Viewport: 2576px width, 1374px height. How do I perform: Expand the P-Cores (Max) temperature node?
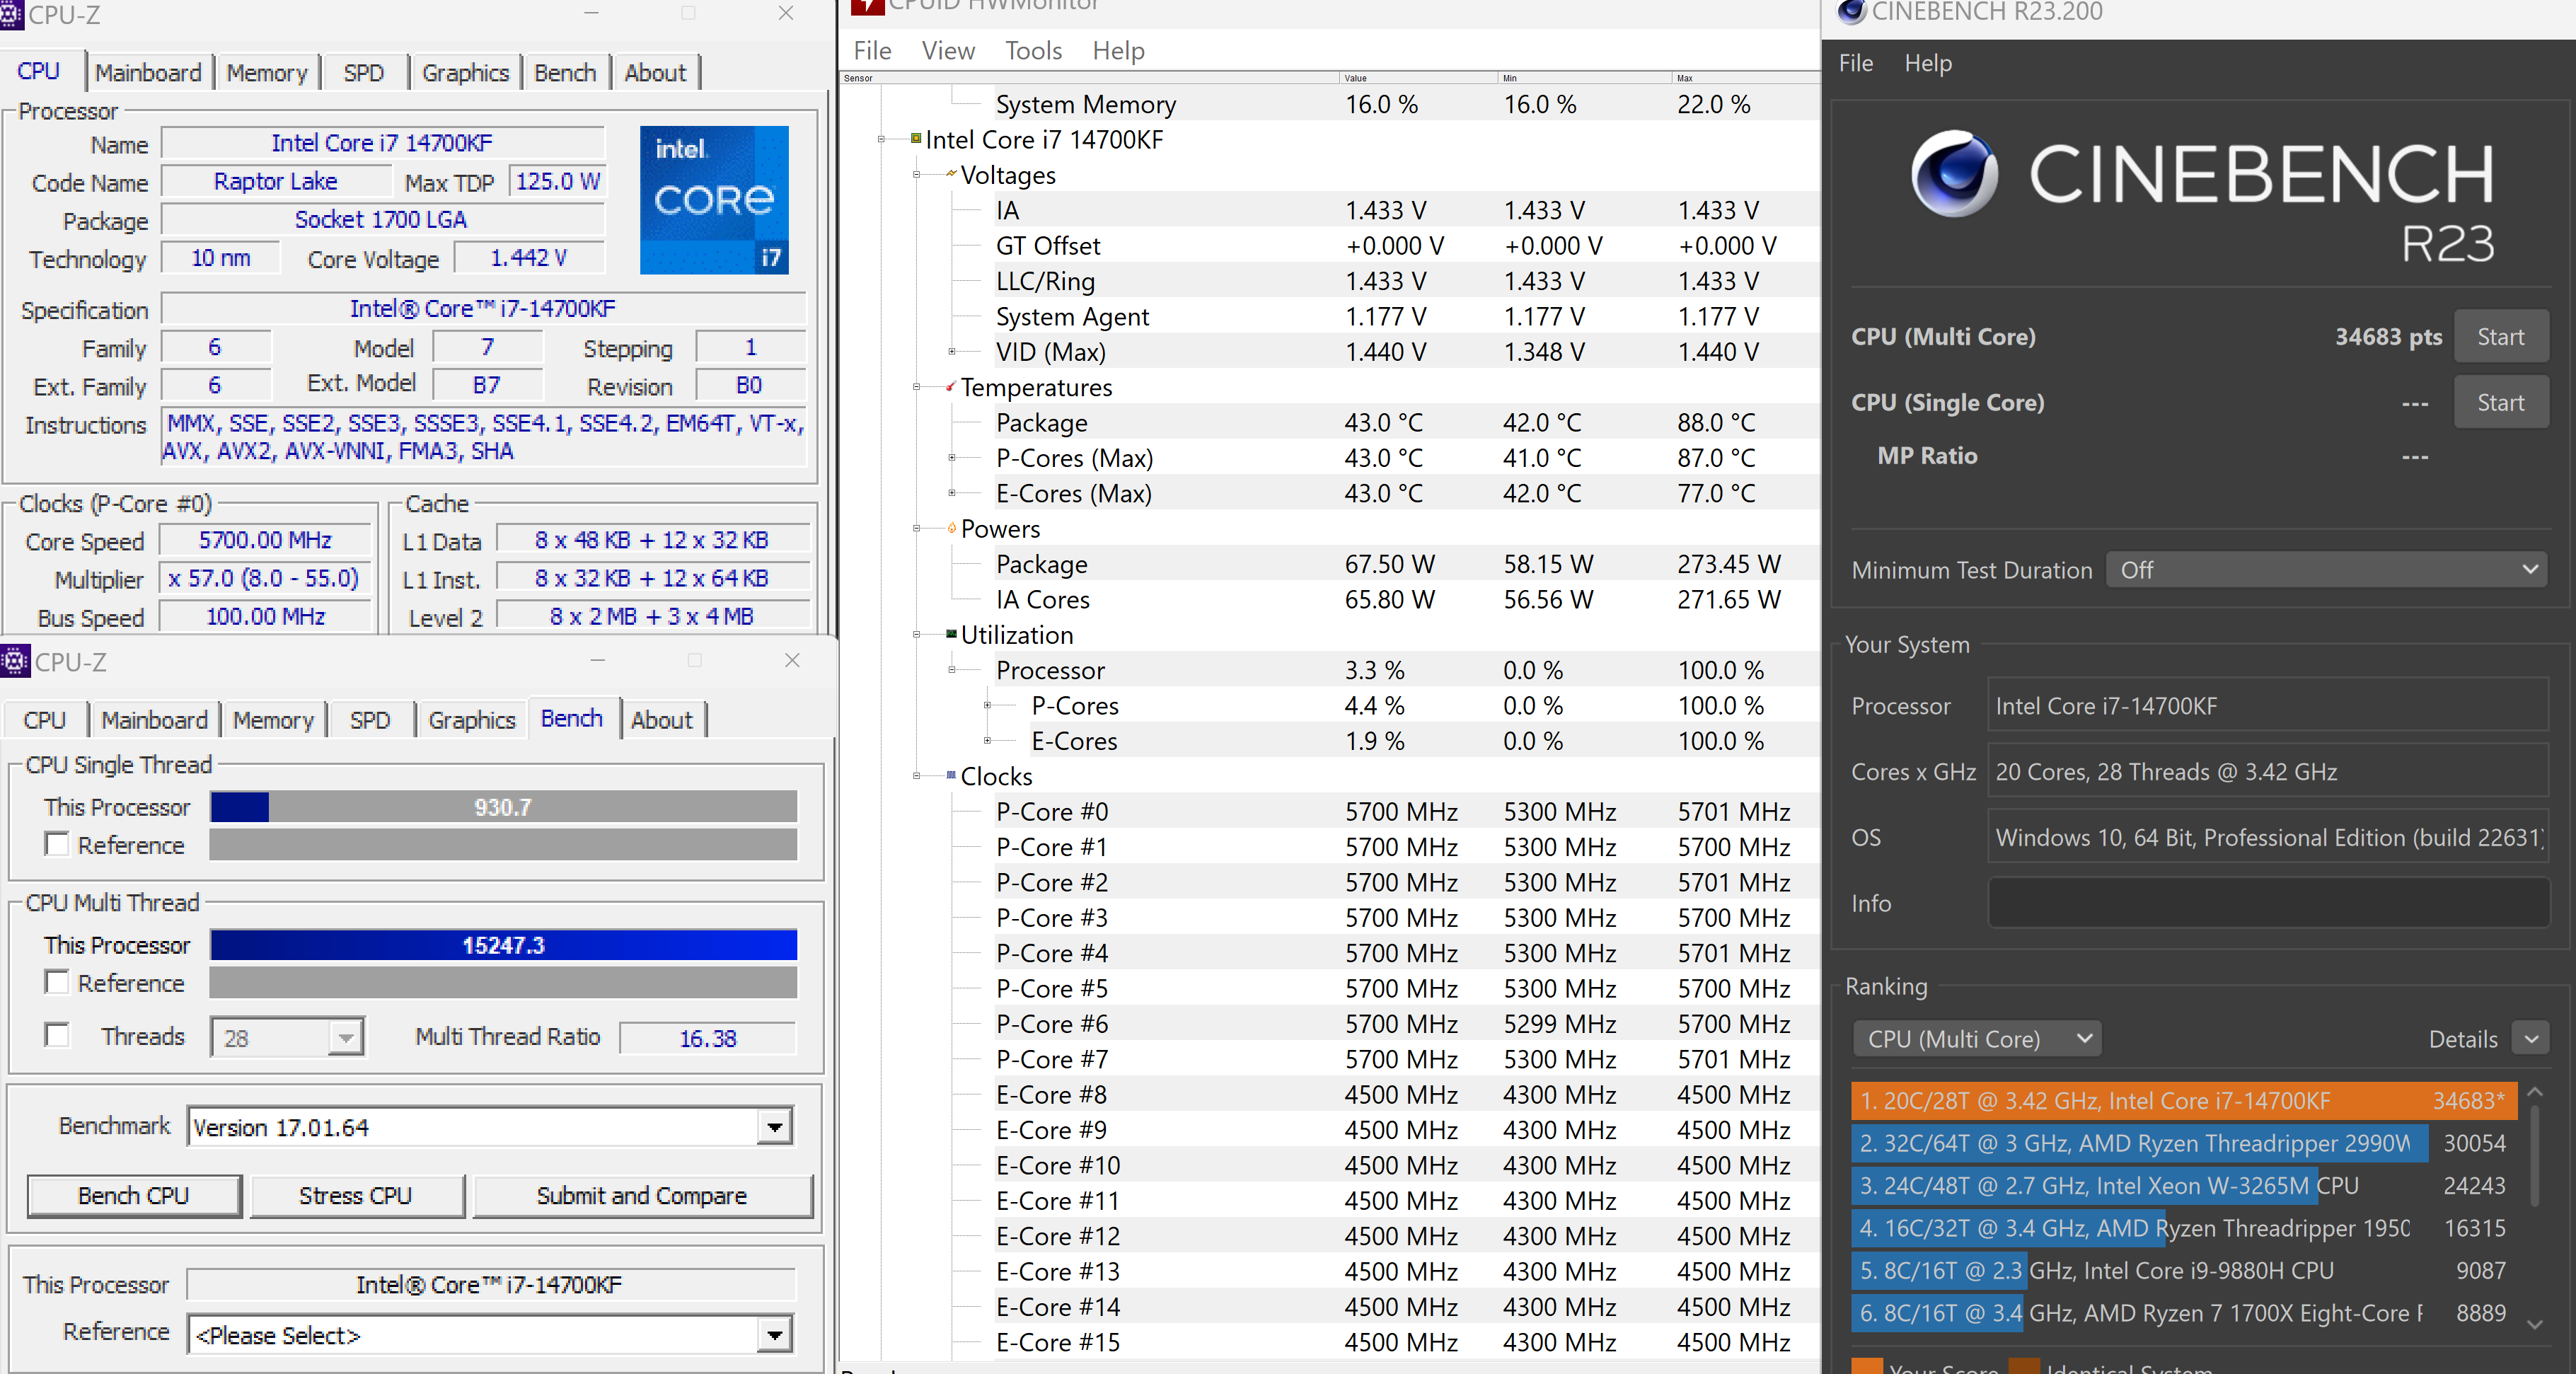coord(952,457)
